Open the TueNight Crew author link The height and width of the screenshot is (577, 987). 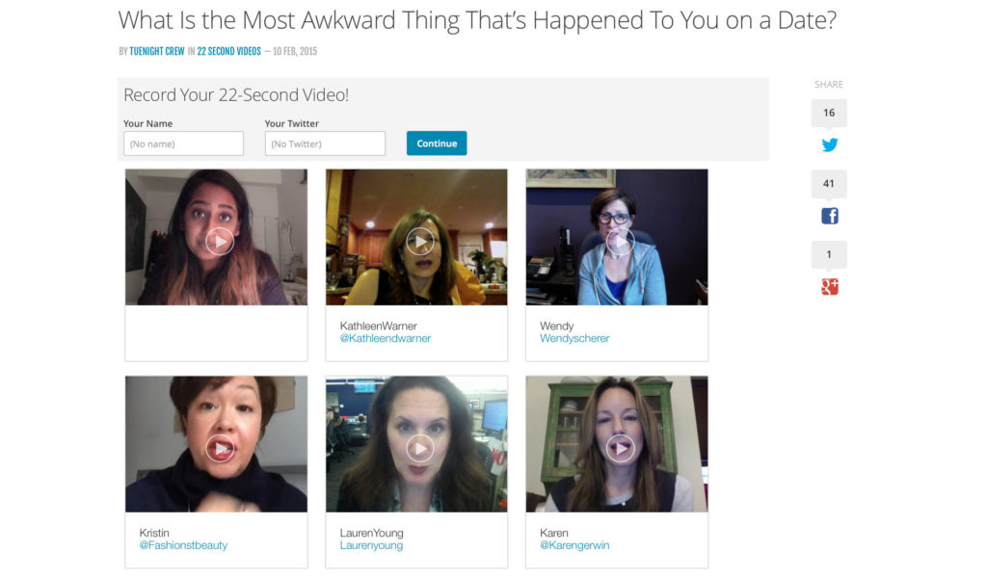coord(157,52)
